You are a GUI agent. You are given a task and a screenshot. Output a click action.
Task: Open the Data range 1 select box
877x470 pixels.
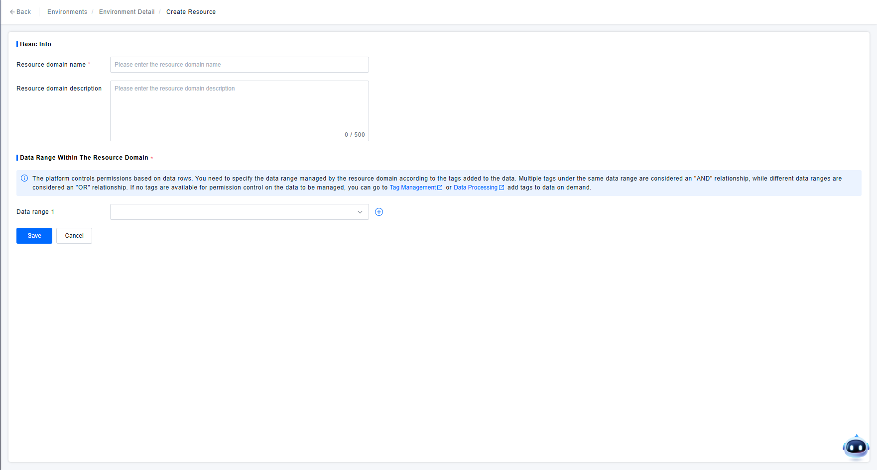pyautogui.click(x=234, y=212)
